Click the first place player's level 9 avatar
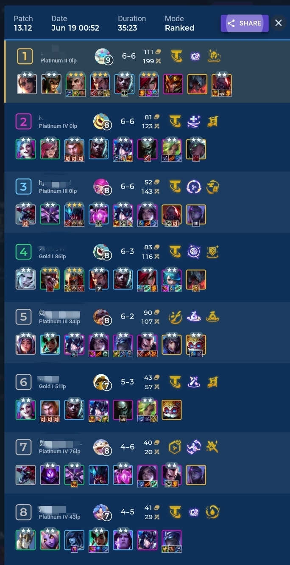This screenshot has width=290, height=565. (x=103, y=56)
